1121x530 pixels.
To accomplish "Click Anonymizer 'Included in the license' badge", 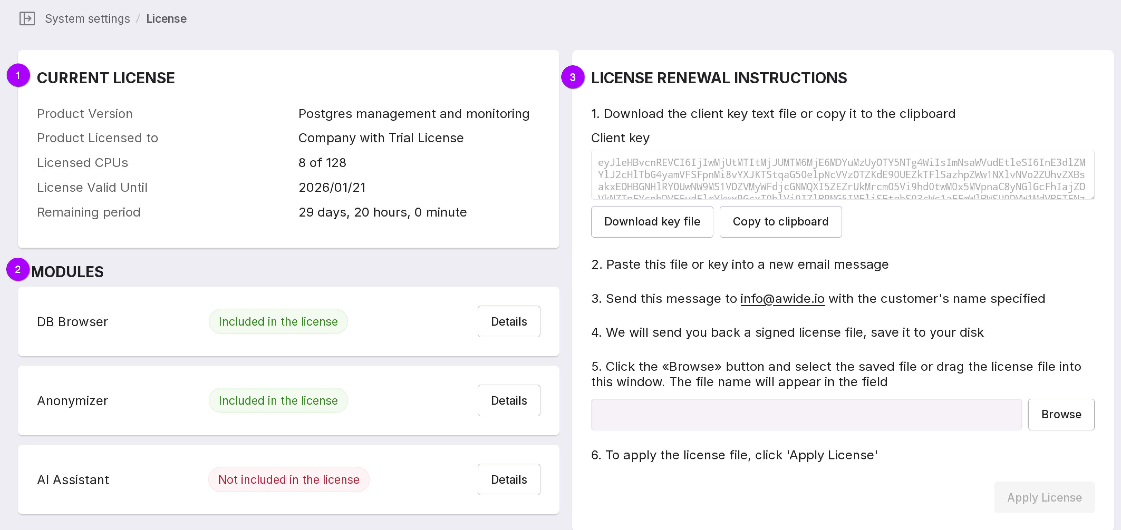I will pyautogui.click(x=278, y=400).
